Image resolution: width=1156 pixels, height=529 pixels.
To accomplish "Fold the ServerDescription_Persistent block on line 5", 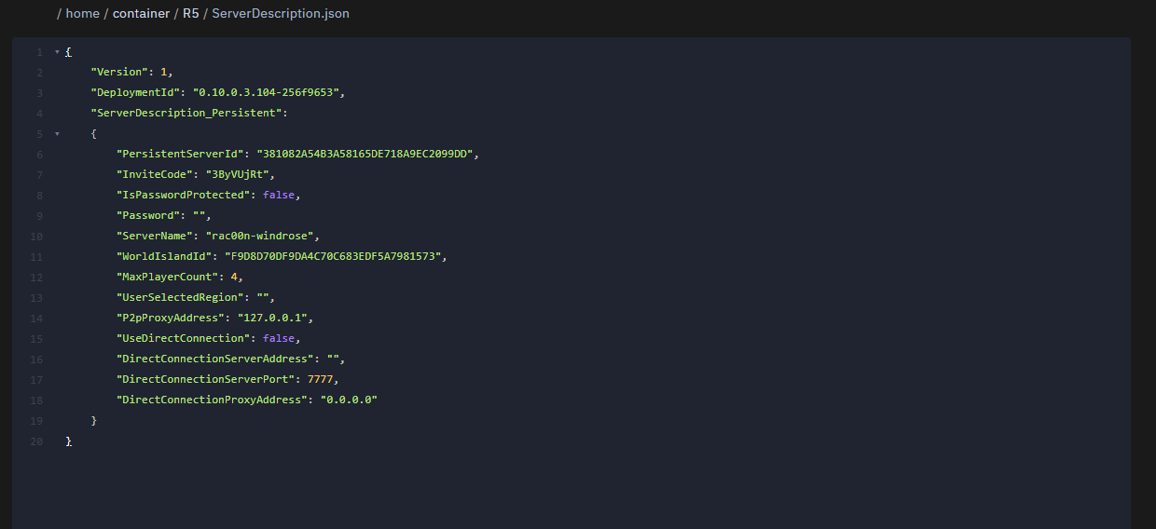I will (x=57, y=134).
